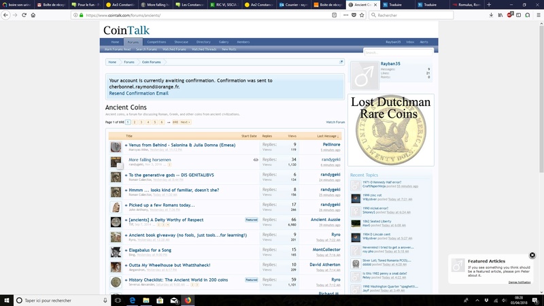Image resolution: width=544 pixels, height=306 pixels.
Task: Click Resend Confirmation Email link
Action: point(139,93)
